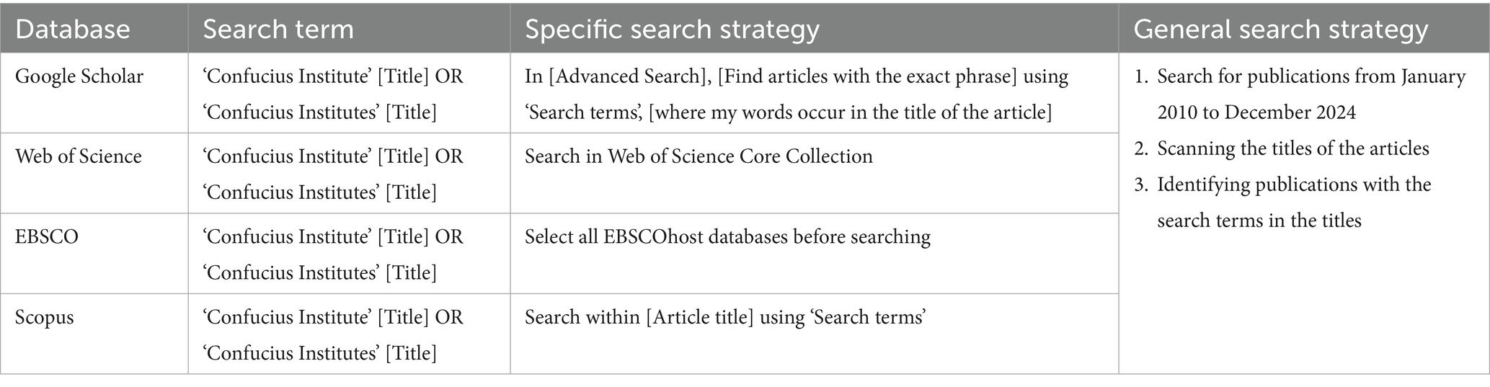The height and width of the screenshot is (387, 1490).
Task: Click the search term in Google Scholar row
Action: click(x=333, y=94)
